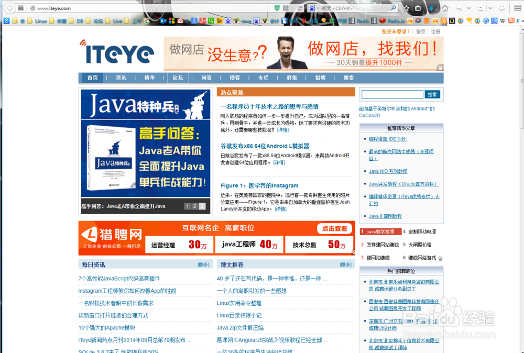Image resolution: width=524 pixels, height=353 pixels.
Task: Expand the undo arrow dropdown in toolbar
Action: click(x=469, y=8)
